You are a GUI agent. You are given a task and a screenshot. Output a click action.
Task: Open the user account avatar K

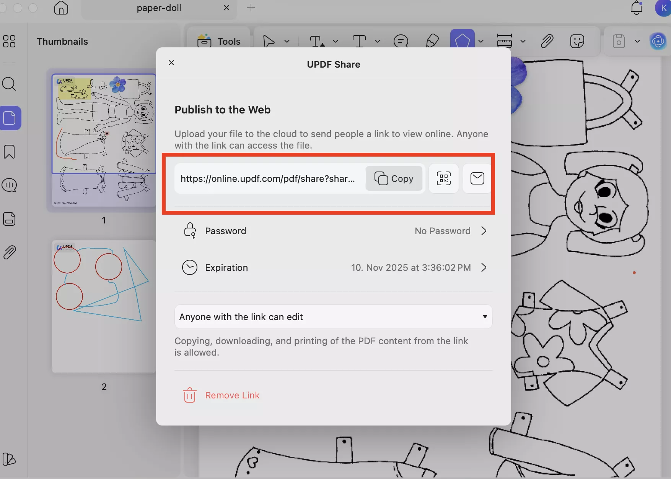663,8
